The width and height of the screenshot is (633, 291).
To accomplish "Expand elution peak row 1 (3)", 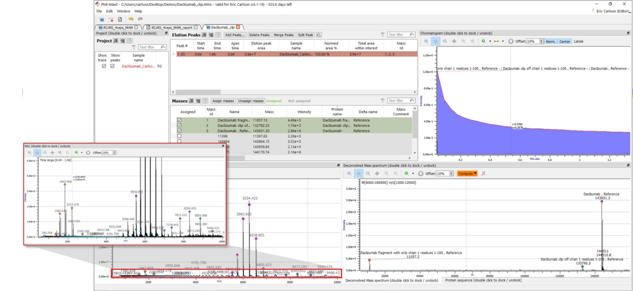I will pyautogui.click(x=173, y=54).
